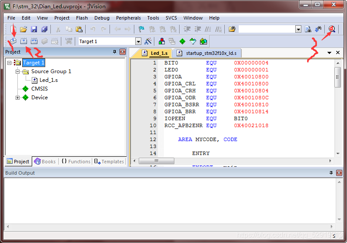Save all files icon
The width and height of the screenshot is (347, 243).
pyautogui.click(x=44, y=29)
